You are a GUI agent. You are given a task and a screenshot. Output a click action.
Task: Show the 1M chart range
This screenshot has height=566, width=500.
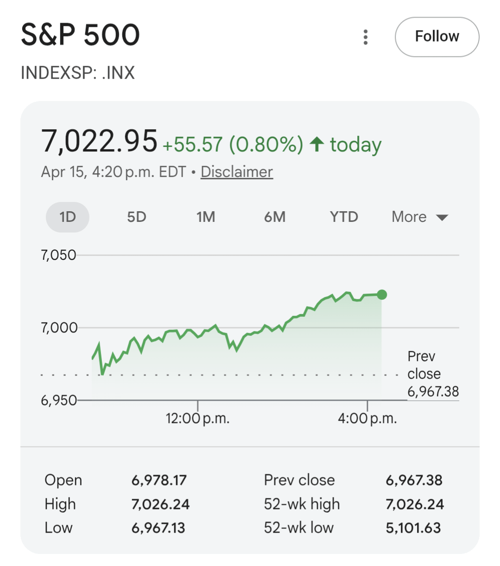click(206, 217)
